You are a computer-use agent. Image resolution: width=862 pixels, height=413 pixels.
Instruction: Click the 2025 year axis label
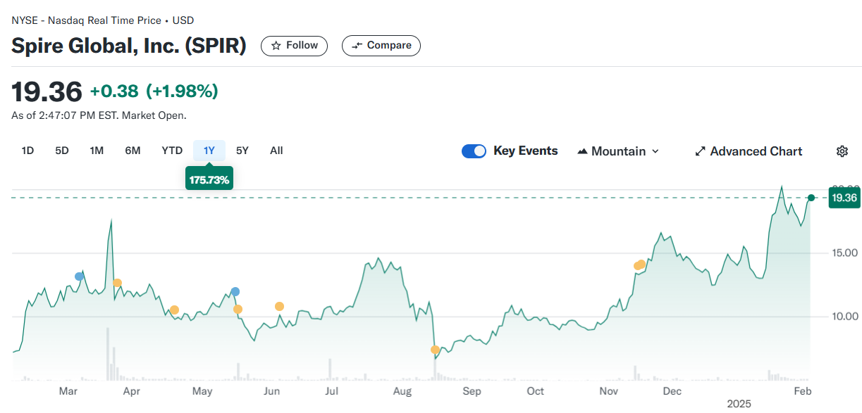739,404
